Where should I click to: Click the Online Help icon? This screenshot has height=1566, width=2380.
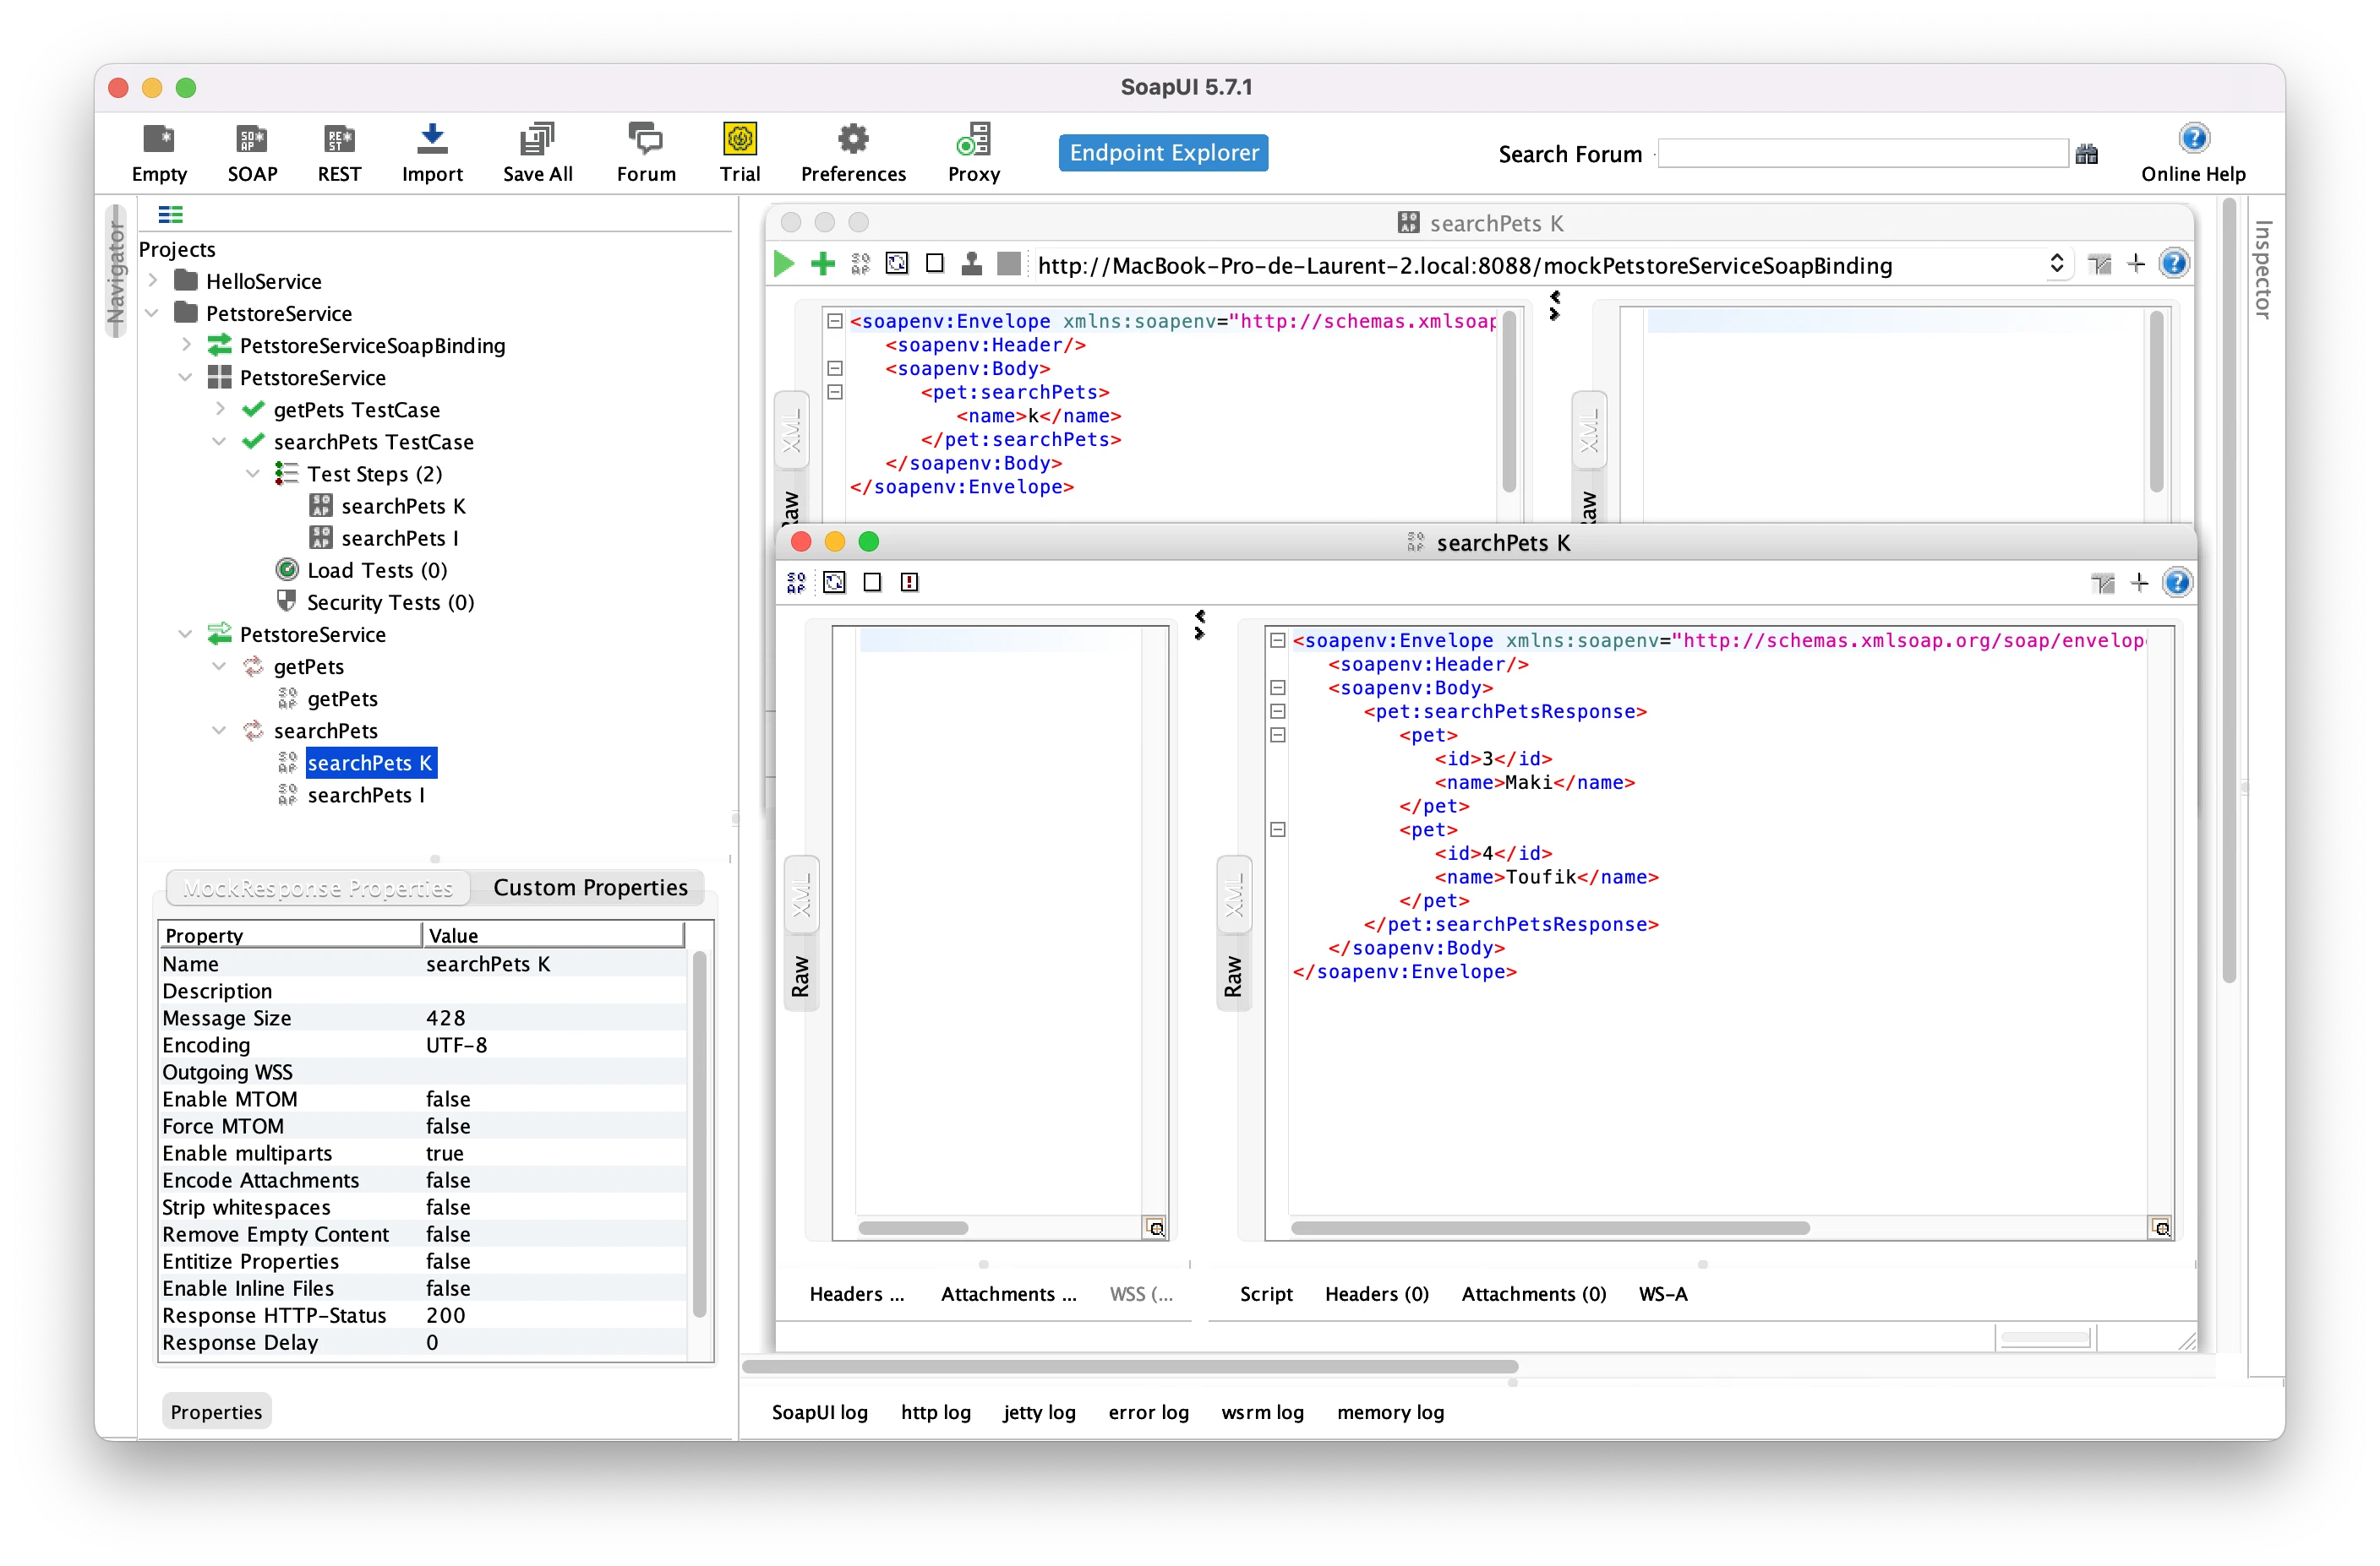(x=2192, y=138)
